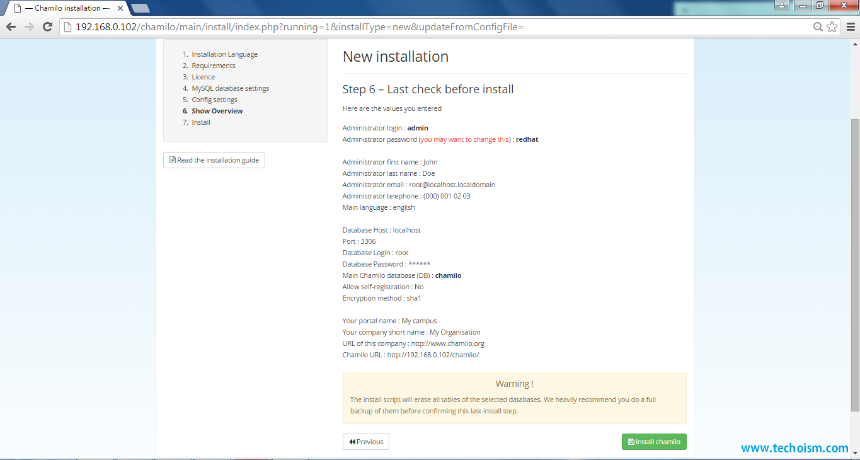Image resolution: width=860 pixels, height=460 pixels.
Task: Click the Step 6 Last check heading
Action: pyautogui.click(x=428, y=89)
